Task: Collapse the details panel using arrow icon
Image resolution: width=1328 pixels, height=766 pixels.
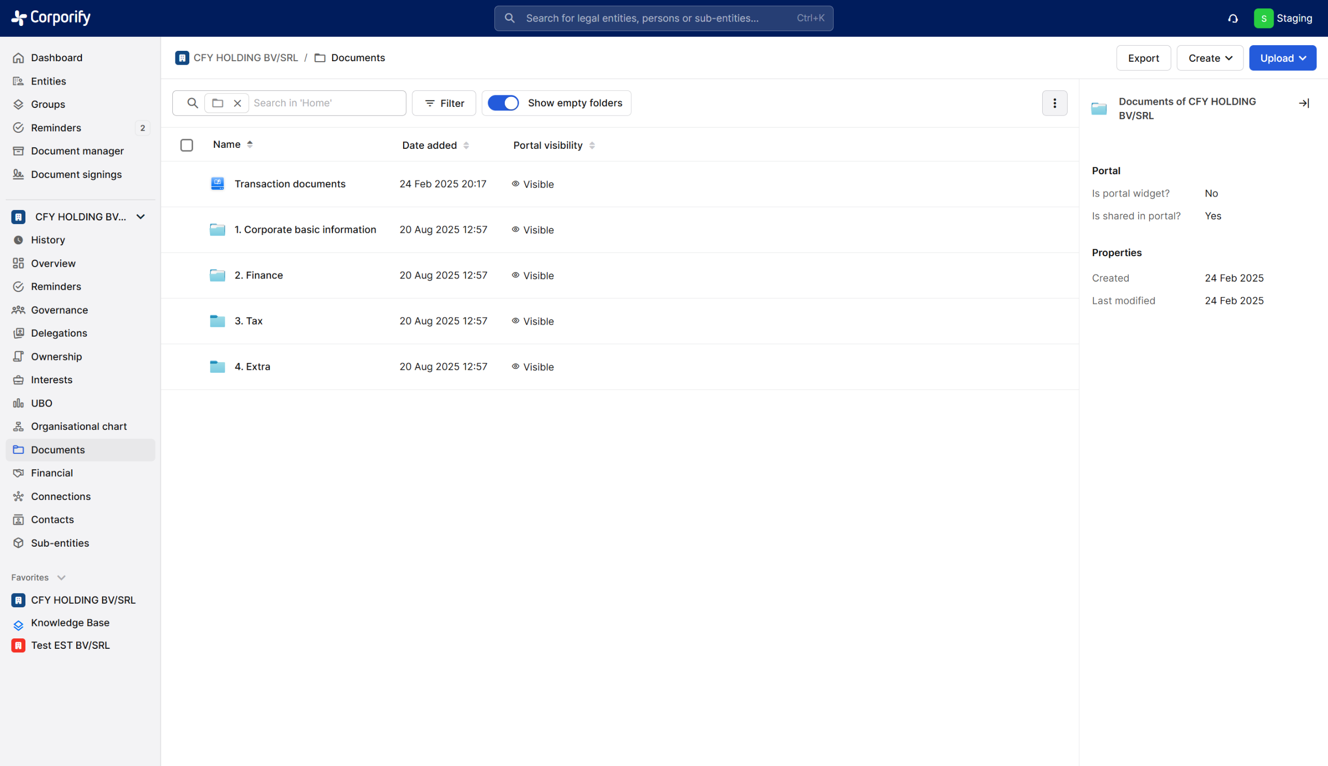Action: (x=1304, y=103)
